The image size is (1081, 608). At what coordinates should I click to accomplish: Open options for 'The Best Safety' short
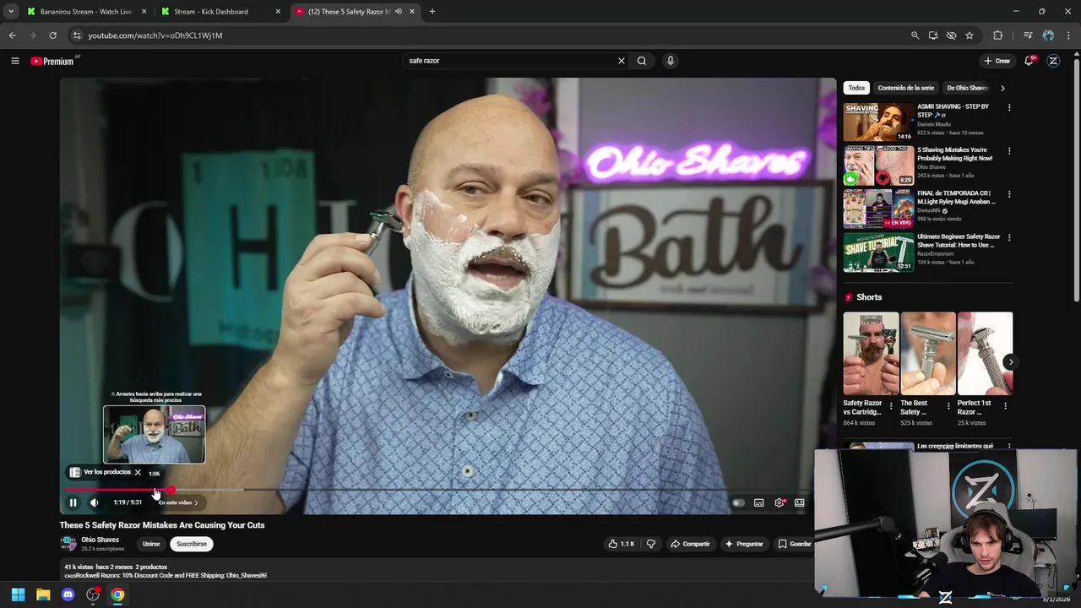pyautogui.click(x=948, y=405)
